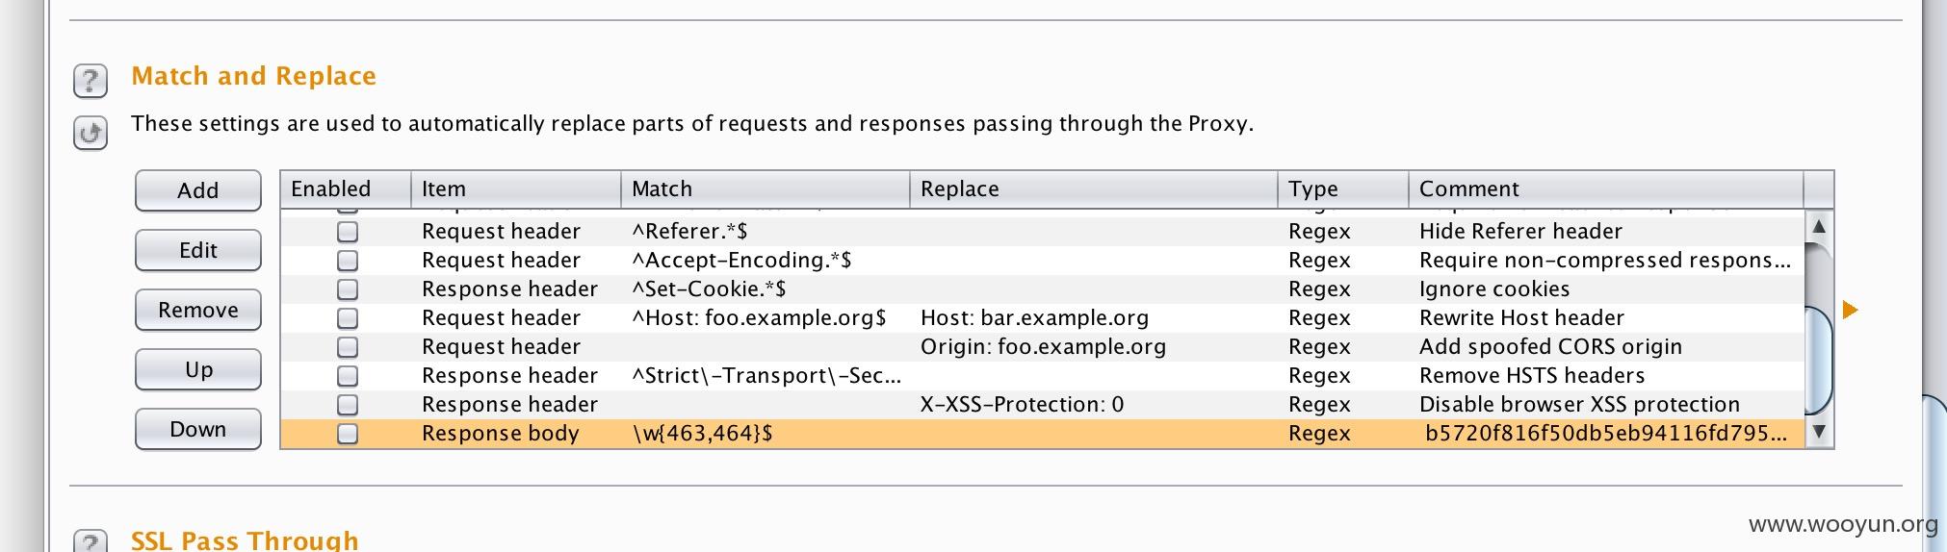Screen dimensions: 1947x552
Task: Restore defaults with the reset arrow icon
Action: click(91, 133)
